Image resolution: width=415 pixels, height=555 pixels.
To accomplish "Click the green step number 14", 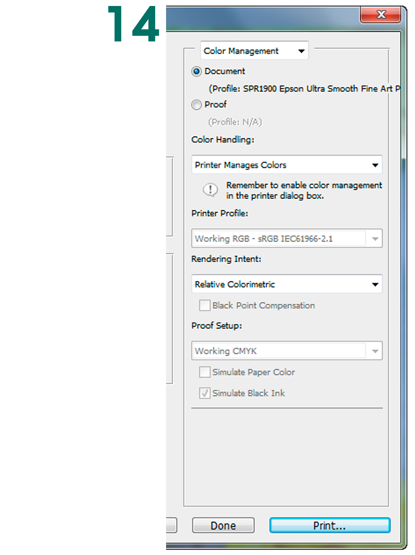I will pyautogui.click(x=133, y=24).
